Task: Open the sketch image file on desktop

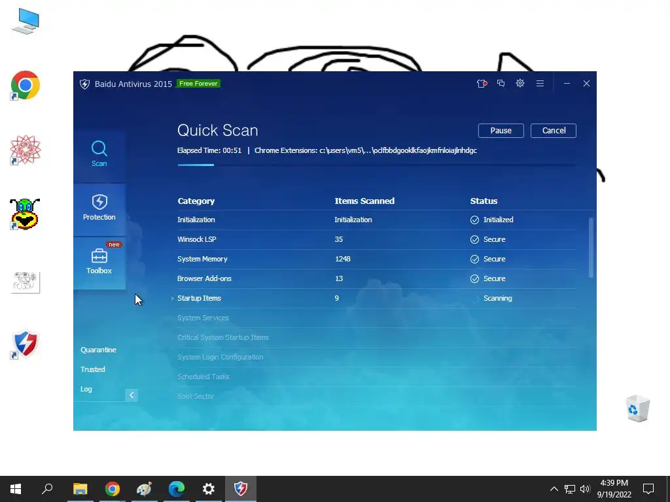Action: 26,282
